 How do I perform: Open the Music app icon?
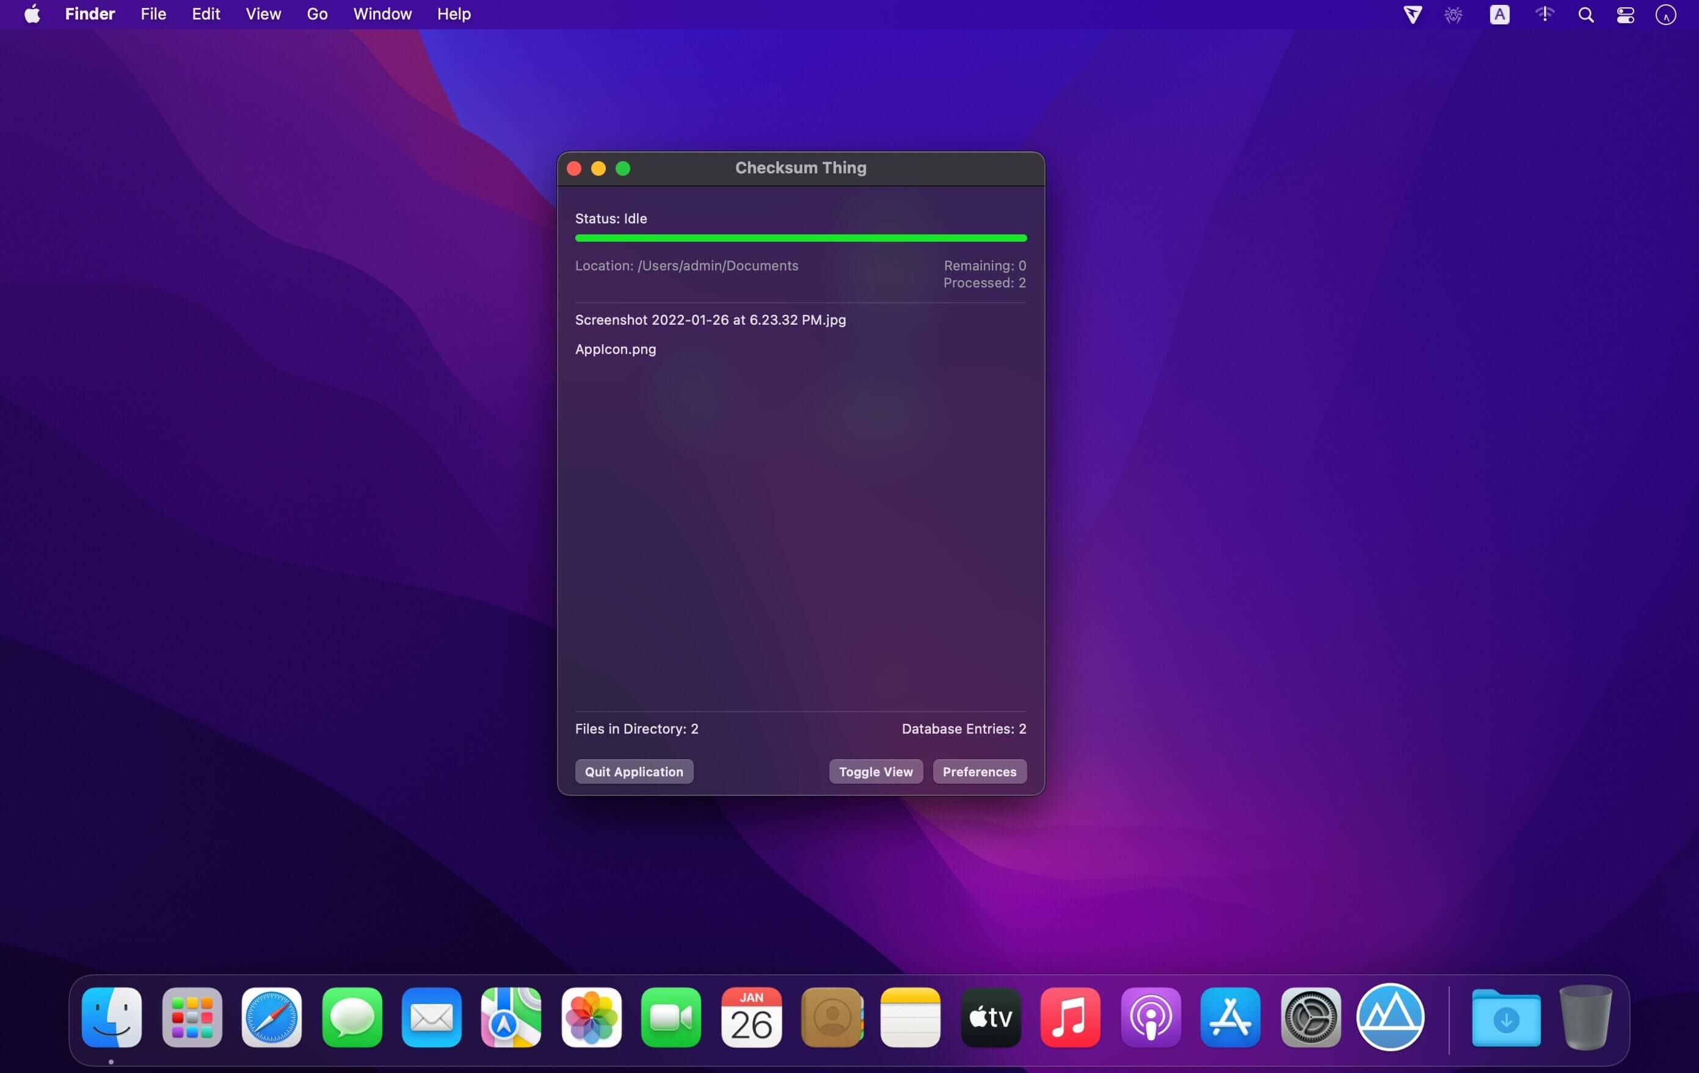[1069, 1017]
